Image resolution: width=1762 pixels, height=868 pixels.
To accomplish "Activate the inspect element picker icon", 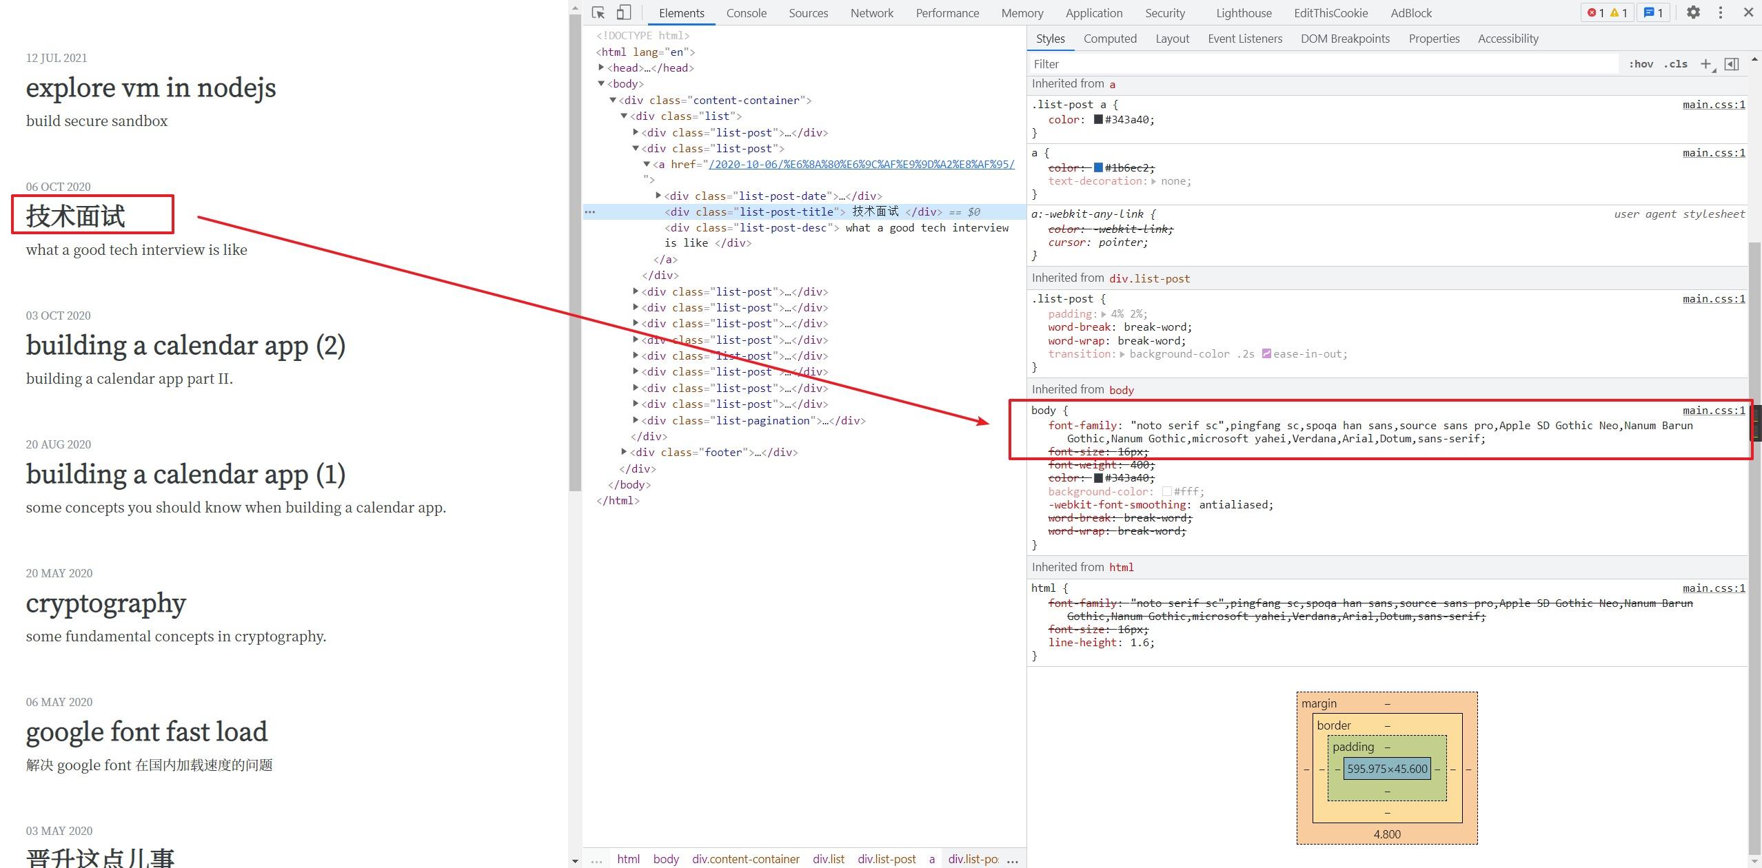I will coord(598,12).
